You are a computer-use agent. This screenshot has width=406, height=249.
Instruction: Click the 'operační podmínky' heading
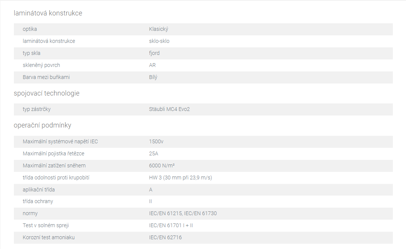[x=42, y=125]
